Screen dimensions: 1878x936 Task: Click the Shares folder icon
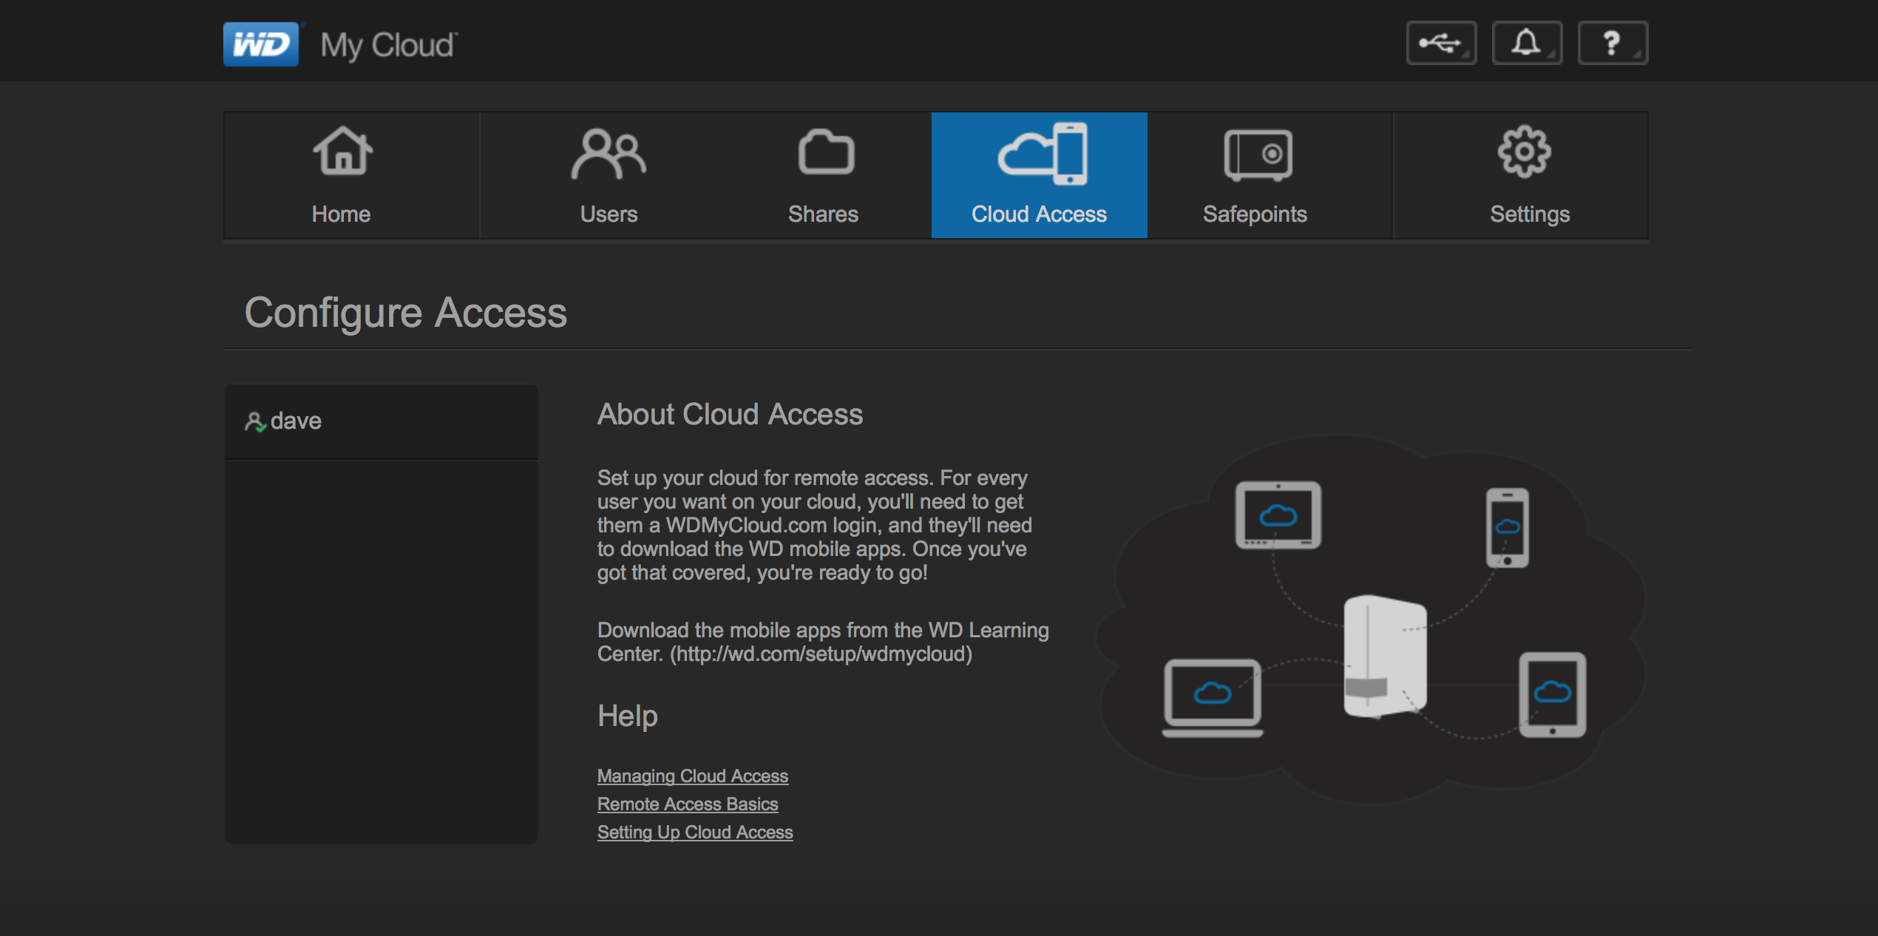pos(826,152)
